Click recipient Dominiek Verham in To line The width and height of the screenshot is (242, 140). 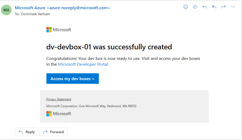point(35,14)
